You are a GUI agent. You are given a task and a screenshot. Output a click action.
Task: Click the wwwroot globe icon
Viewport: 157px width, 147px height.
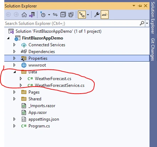24,65
